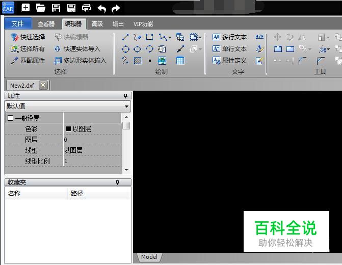342x265 pixels.
Task: Select the Point drawing tool
Action: pos(150,61)
